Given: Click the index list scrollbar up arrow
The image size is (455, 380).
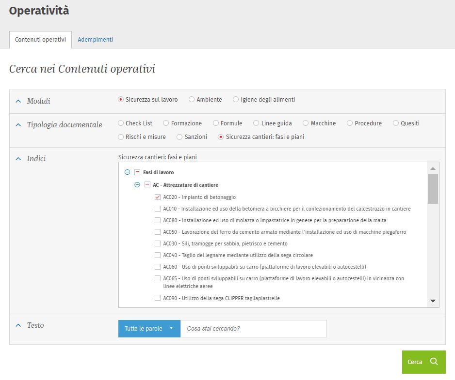Looking at the screenshot, I should (433, 168).
